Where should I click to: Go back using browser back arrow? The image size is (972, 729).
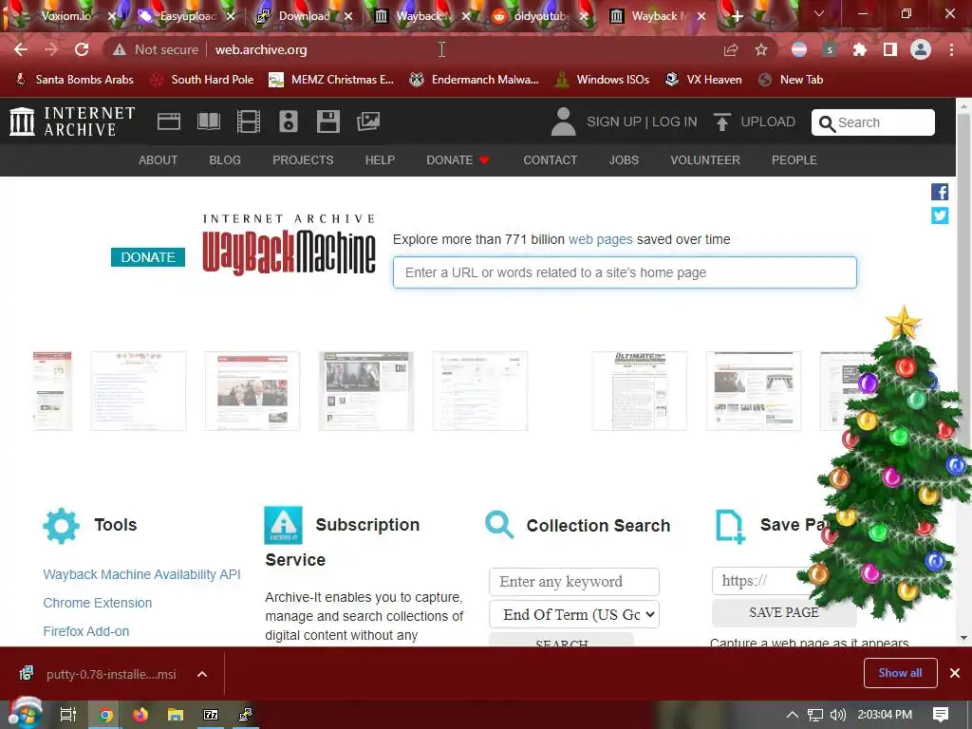(21, 49)
